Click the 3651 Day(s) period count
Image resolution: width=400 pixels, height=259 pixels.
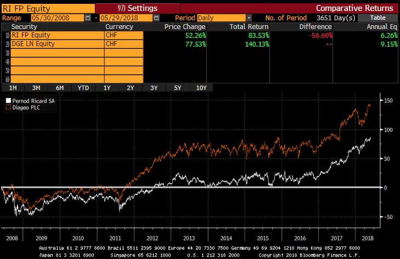click(x=336, y=18)
